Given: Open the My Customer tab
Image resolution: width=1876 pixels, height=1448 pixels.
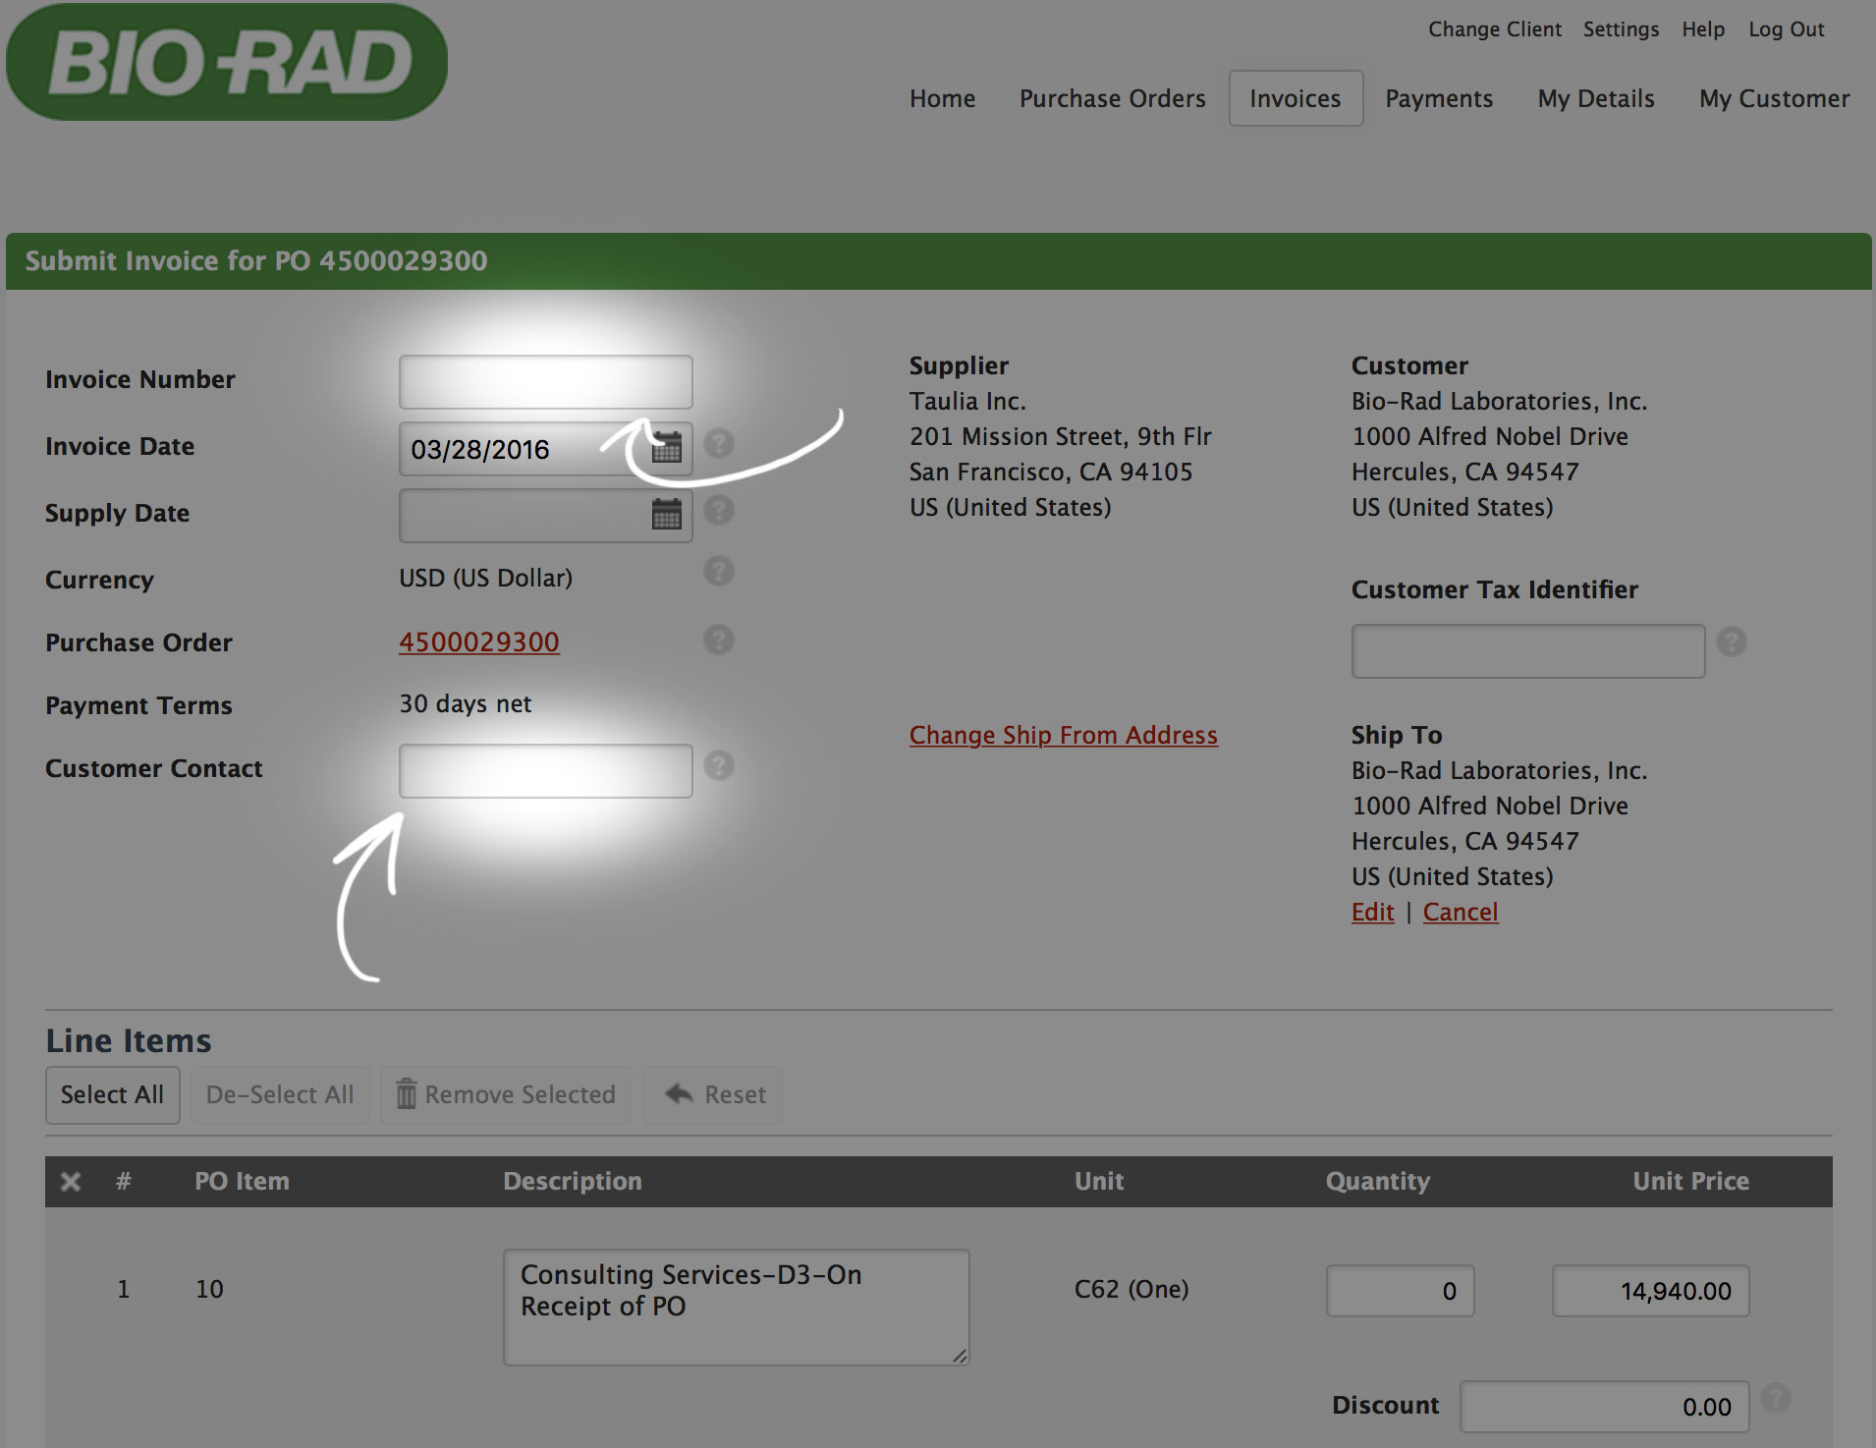Looking at the screenshot, I should point(1775,98).
